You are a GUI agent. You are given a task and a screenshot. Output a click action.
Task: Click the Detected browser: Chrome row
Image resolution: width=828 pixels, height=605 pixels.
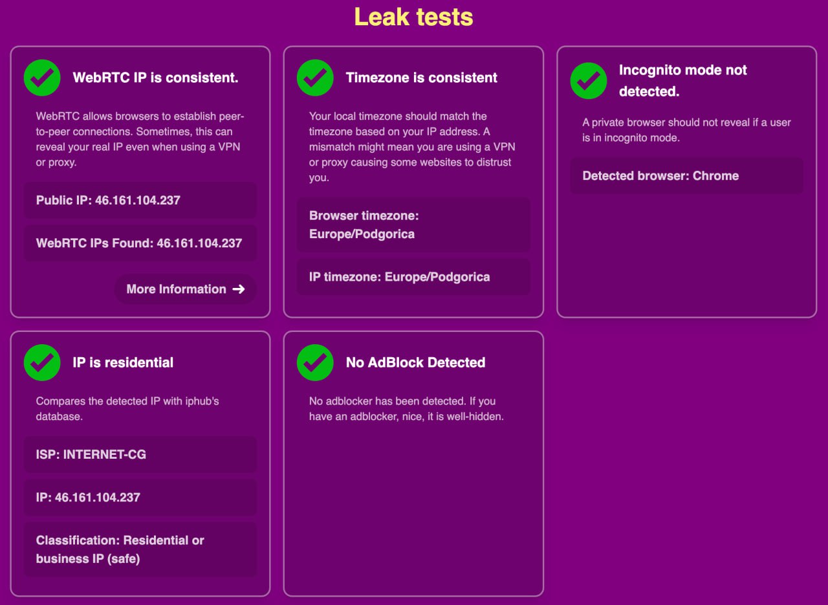point(686,176)
